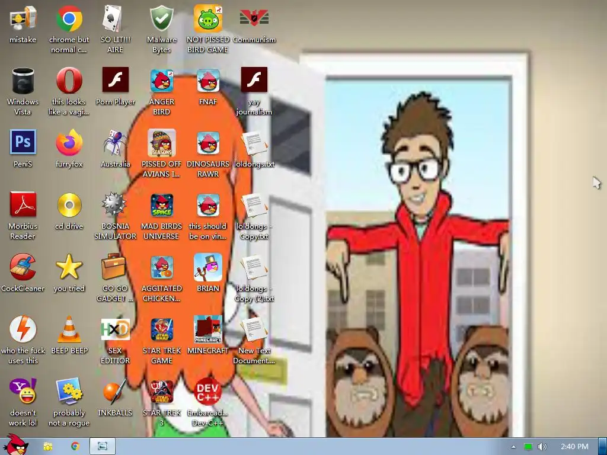Open the Angry Bird Start button
The height and width of the screenshot is (455, 607).
(15, 445)
